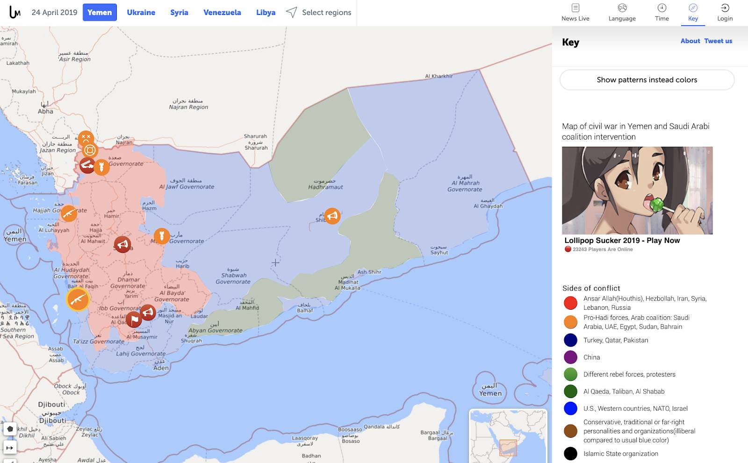Click blue U.S., Western countries swatch

(x=570, y=408)
